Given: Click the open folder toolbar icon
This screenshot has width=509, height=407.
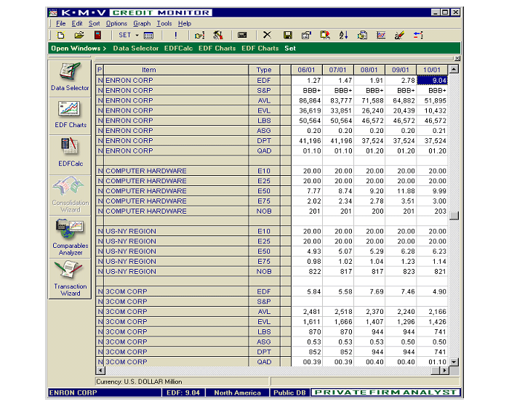Looking at the screenshot, I should [79, 35].
